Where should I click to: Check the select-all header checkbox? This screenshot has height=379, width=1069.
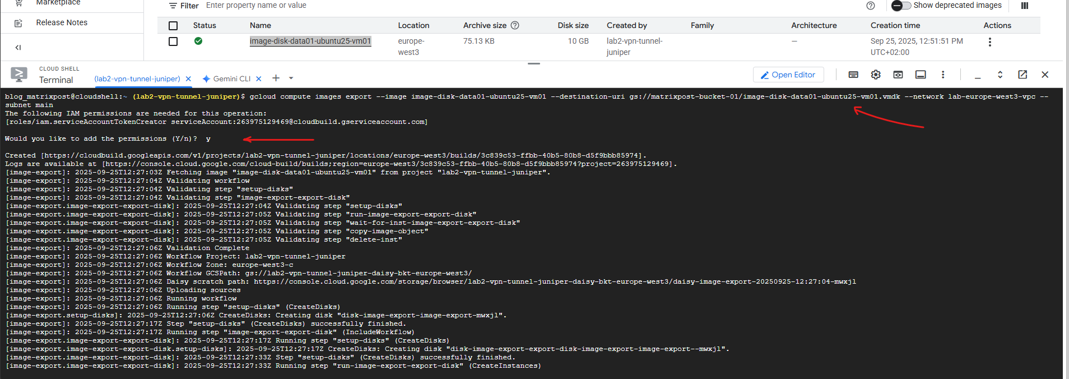tap(173, 26)
